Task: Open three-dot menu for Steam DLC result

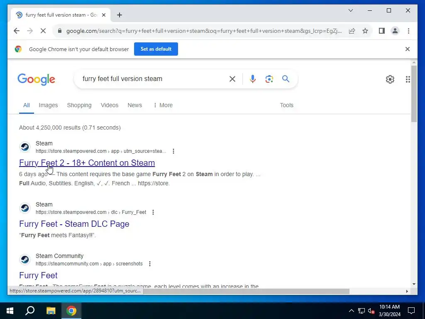Action: [153, 212]
